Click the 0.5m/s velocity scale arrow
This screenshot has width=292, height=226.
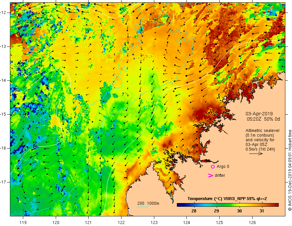point(256,154)
